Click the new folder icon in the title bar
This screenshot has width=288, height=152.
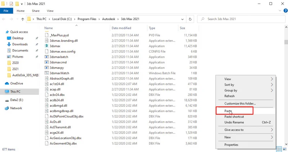tap(17, 4)
